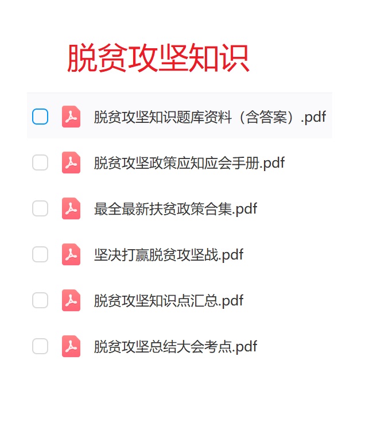This screenshot has width=373, height=426.
Task: Click the red 脱贫攻坚知识 heading
Action: point(158,58)
